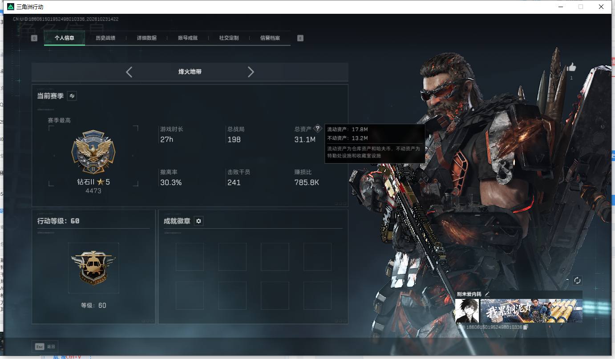Click the 返回 back button
Image resolution: width=615 pixels, height=359 pixels.
[45, 347]
